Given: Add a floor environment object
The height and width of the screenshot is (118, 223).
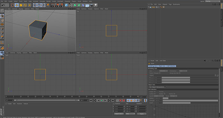Looking at the screenshot, I should 87,5.
